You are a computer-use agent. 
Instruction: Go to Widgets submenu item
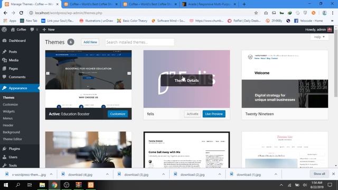click(9, 111)
